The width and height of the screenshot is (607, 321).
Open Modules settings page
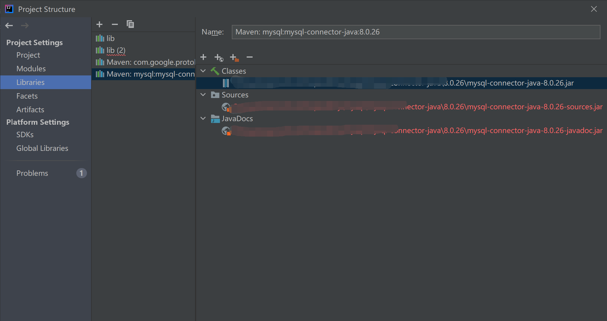point(31,69)
